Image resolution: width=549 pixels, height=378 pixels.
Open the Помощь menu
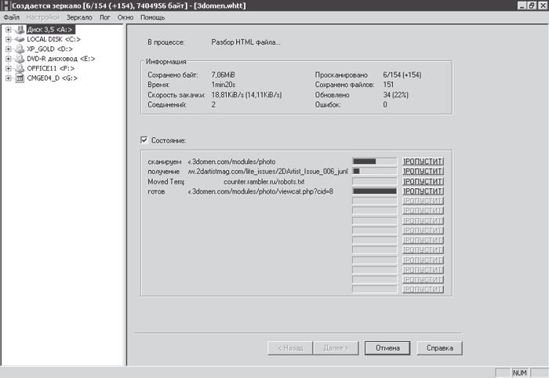pos(153,17)
